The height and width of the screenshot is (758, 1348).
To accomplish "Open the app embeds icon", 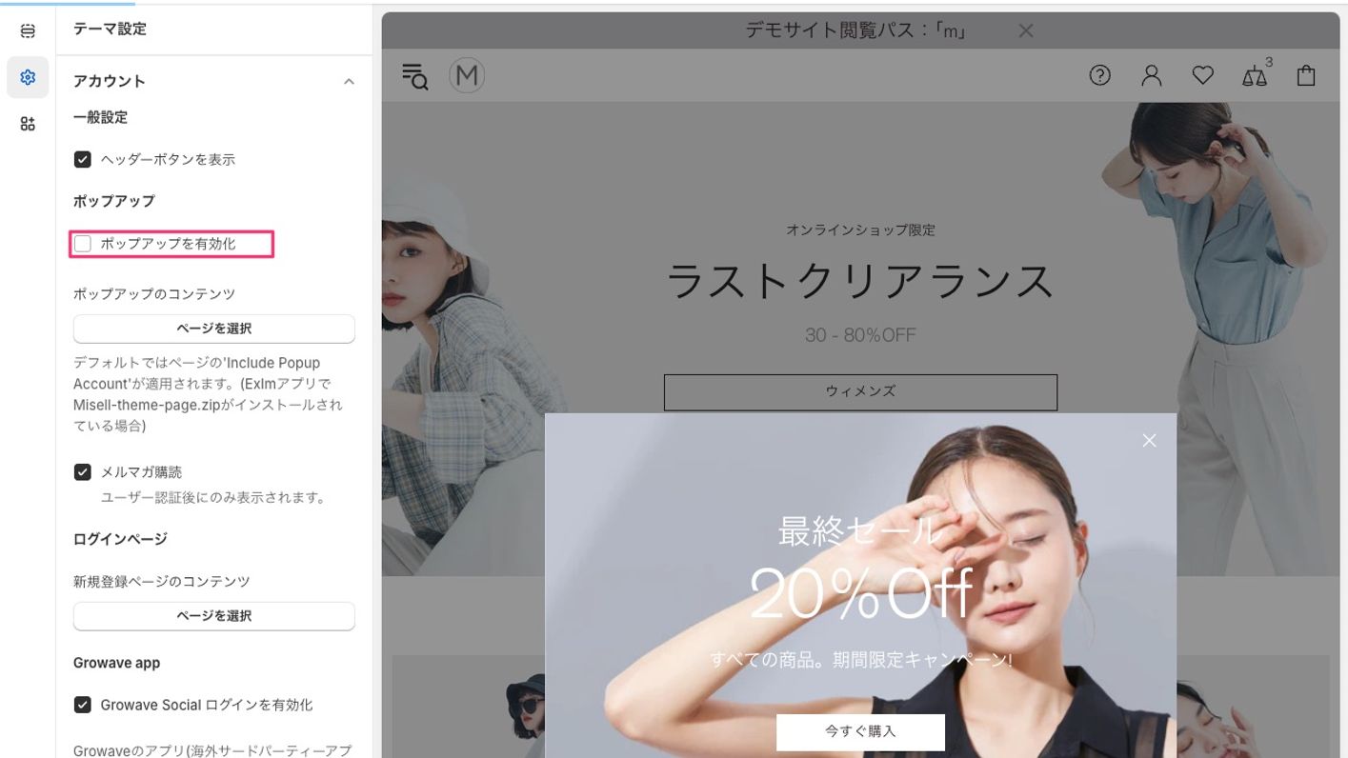I will [28, 124].
